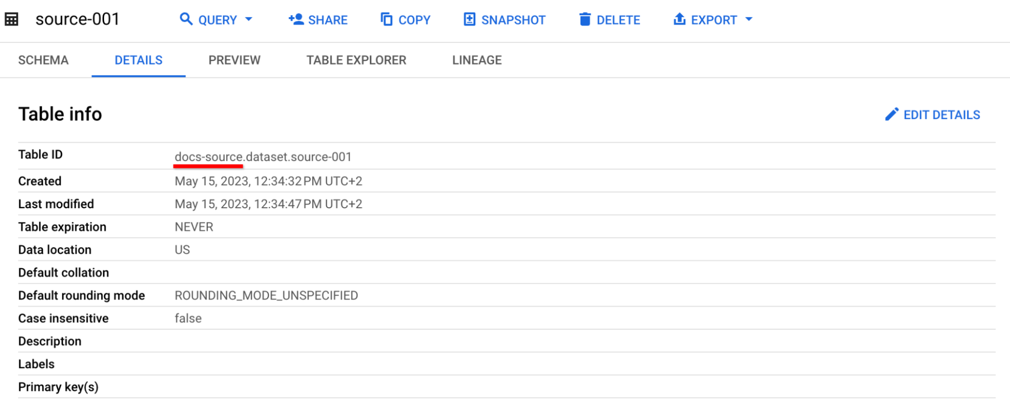Select the Details tab
The image size is (1010, 409).
coord(138,60)
